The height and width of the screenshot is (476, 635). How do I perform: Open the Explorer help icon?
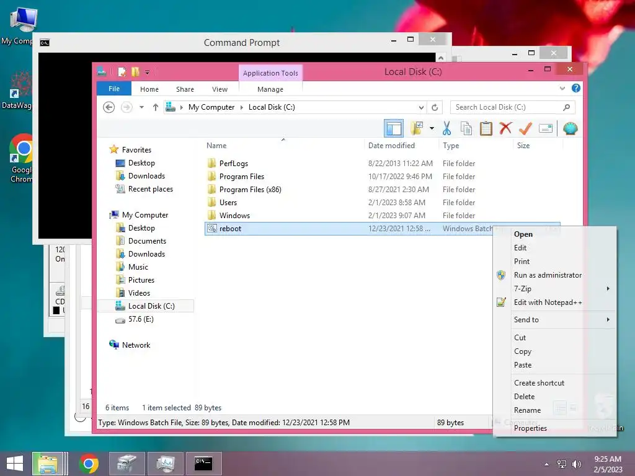[576, 88]
